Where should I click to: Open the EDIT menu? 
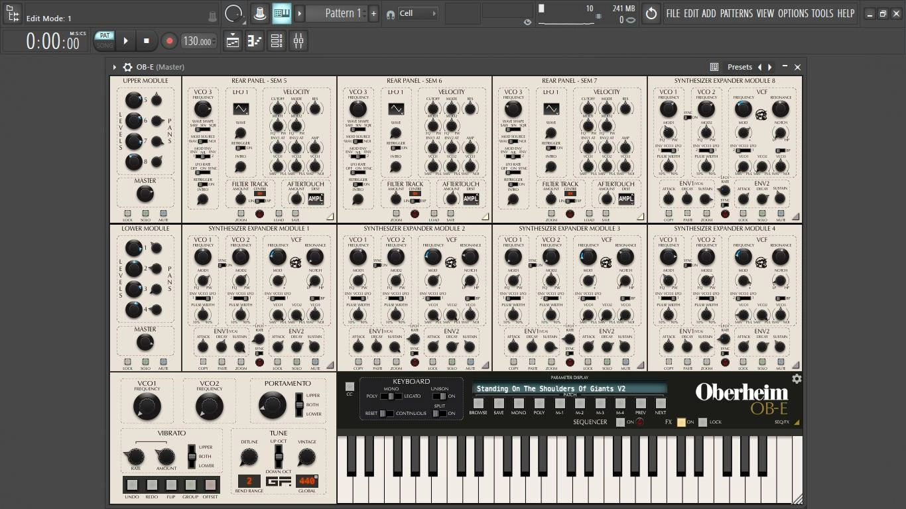point(691,13)
